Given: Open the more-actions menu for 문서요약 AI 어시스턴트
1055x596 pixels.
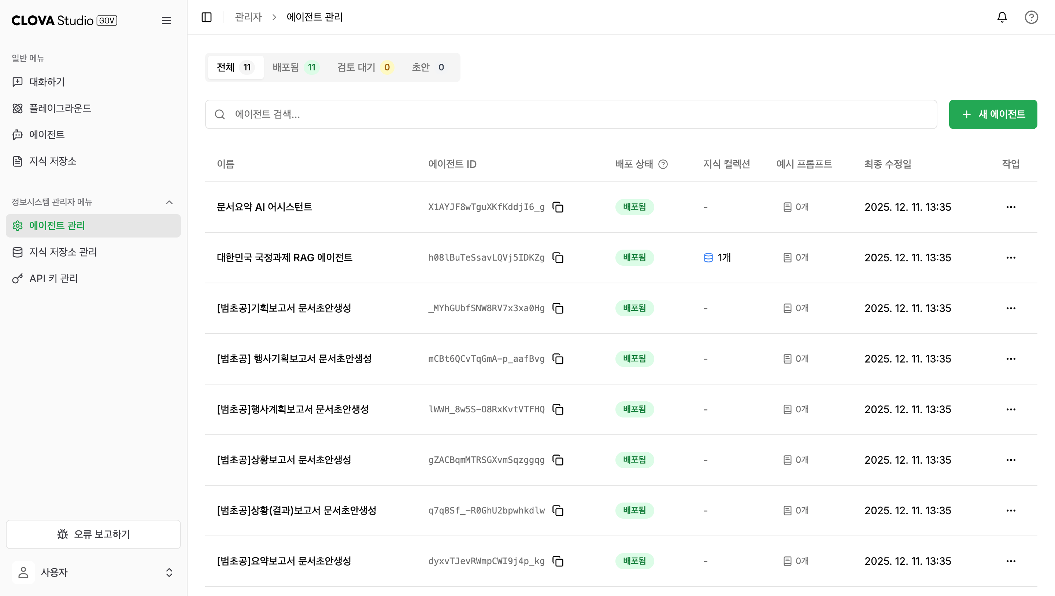Looking at the screenshot, I should coord(1010,207).
